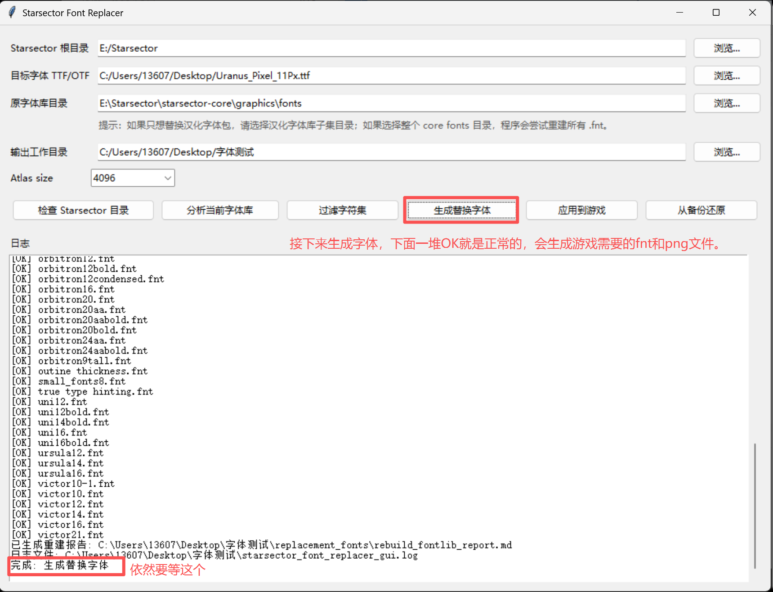Close the Starsector Font Replacer window
Image resolution: width=773 pixels, height=592 pixels.
tap(752, 13)
